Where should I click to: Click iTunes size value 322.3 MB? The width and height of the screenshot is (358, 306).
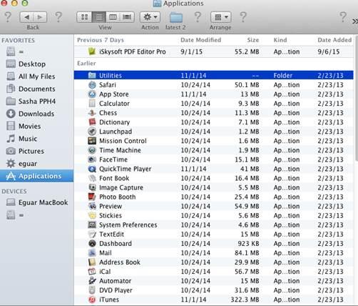coord(245,300)
